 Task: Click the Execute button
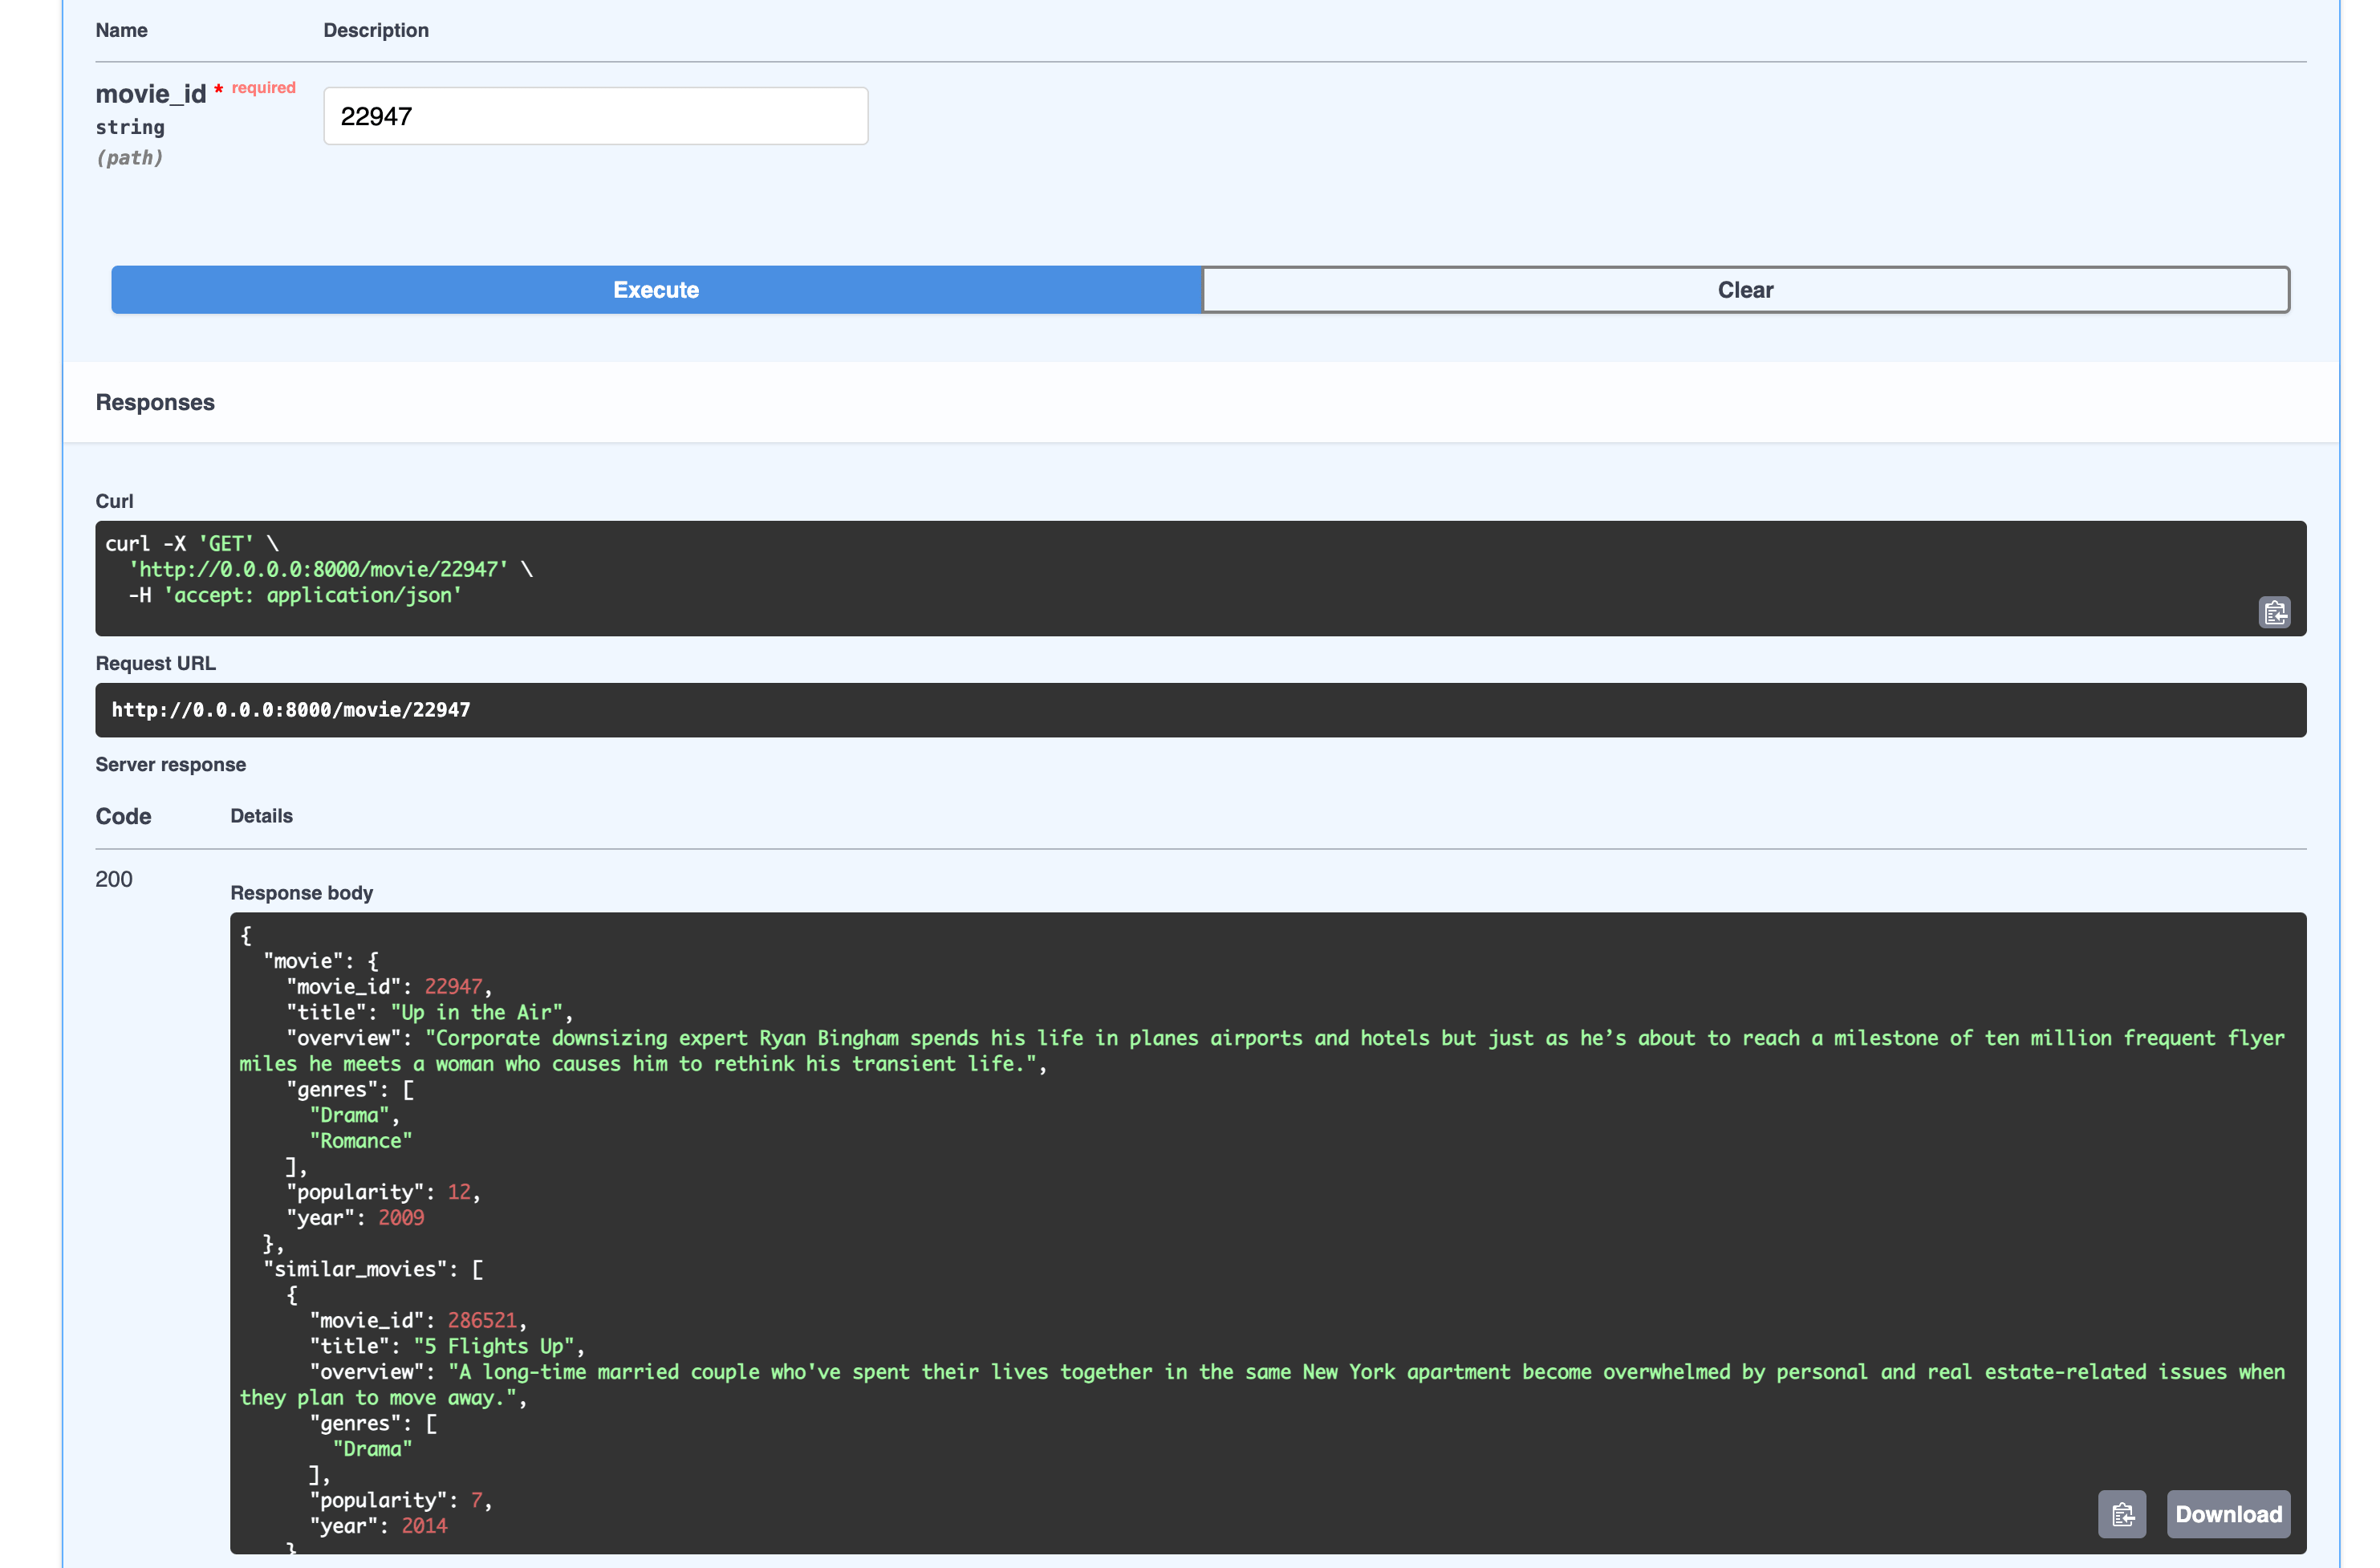(655, 289)
